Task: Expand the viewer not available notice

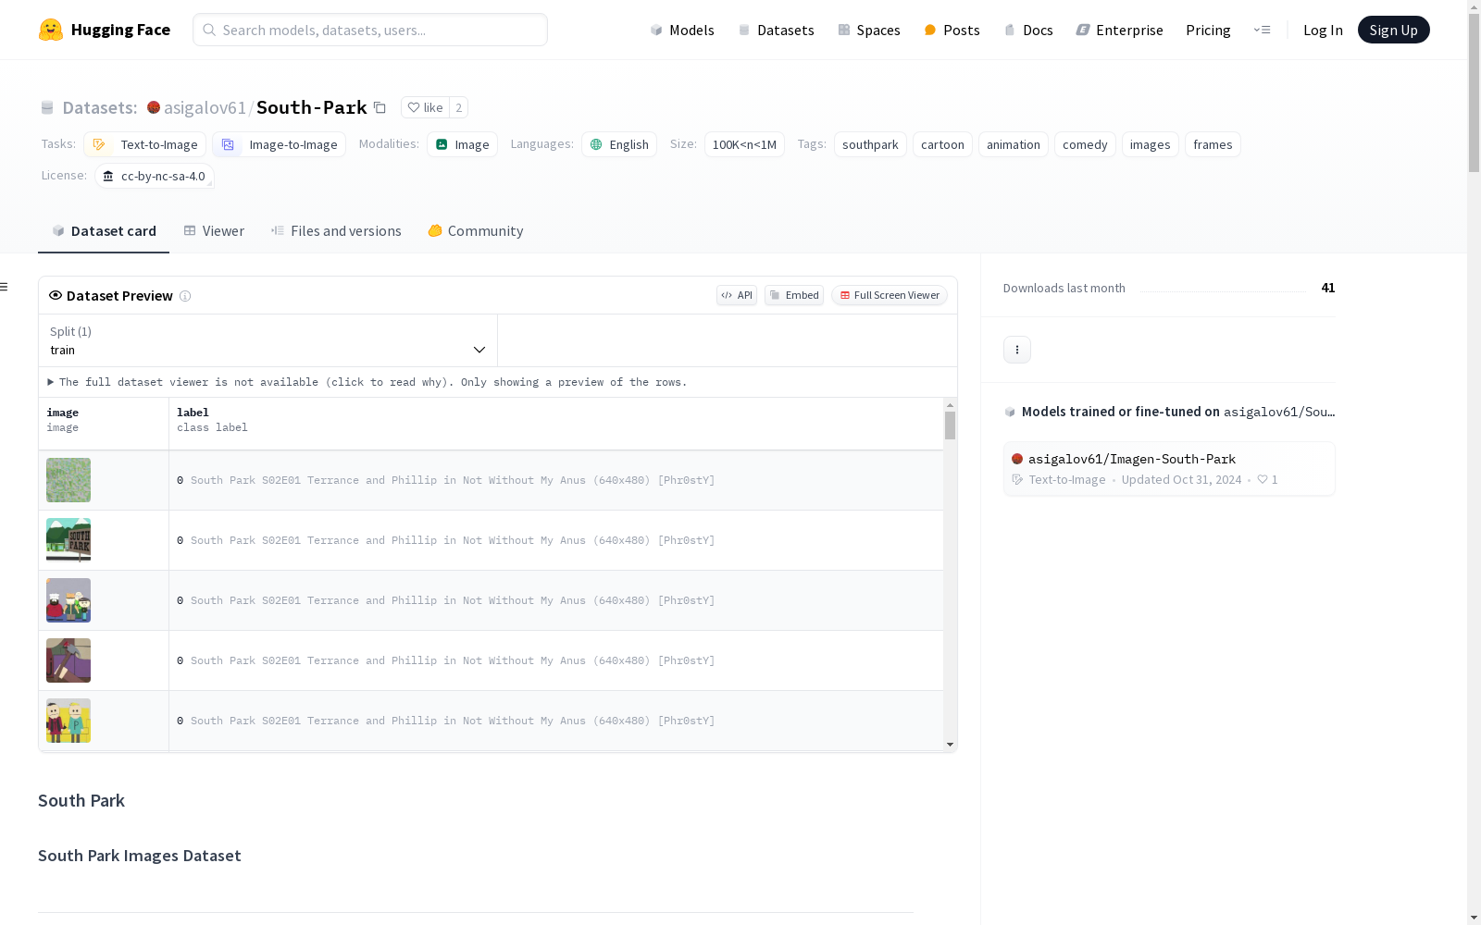Action: [x=367, y=382]
